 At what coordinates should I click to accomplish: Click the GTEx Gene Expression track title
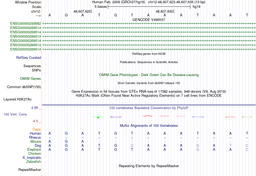click(149, 92)
